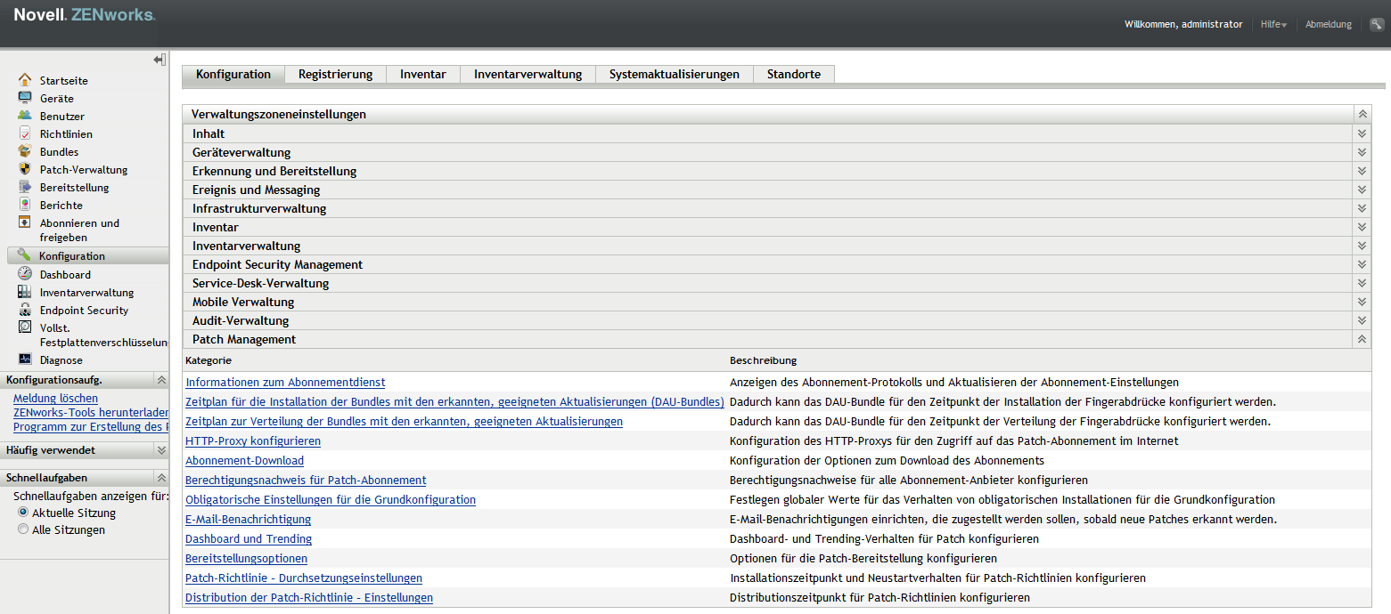Open Obligatorische Einstellungen für die Grundkonfiguration
The width and height of the screenshot is (1391, 614).
[331, 499]
